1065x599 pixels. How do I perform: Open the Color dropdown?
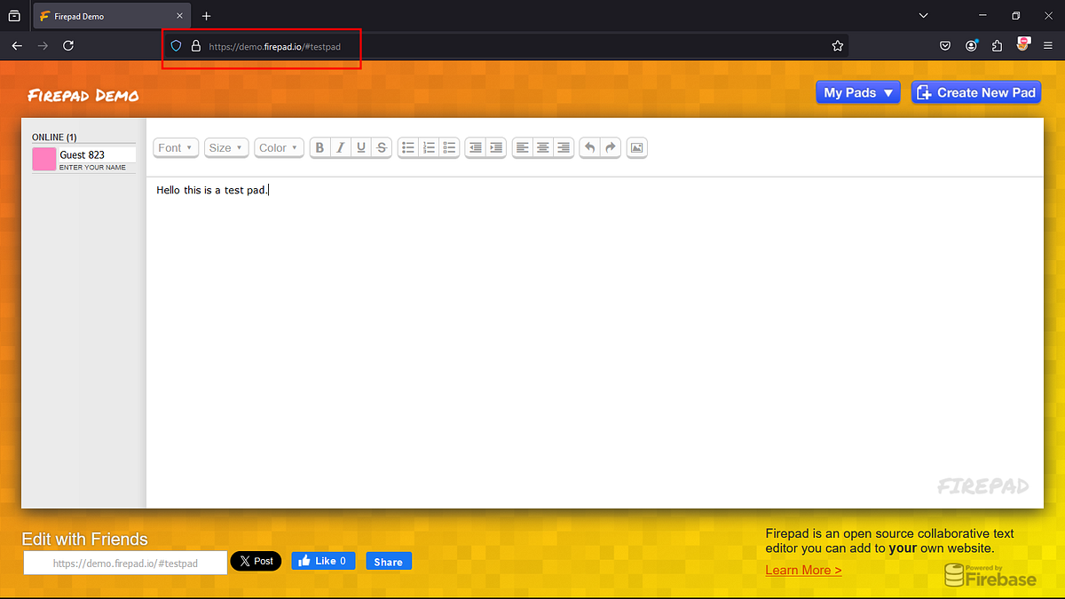279,147
